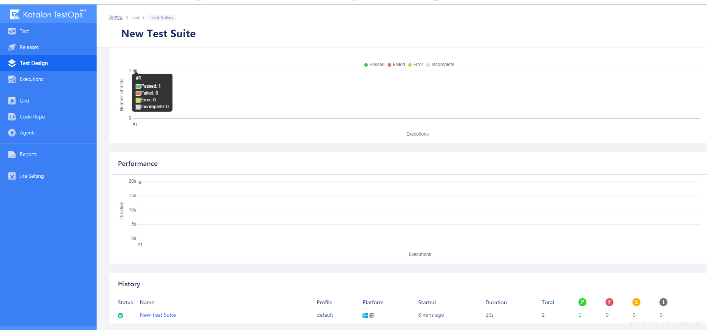Click the '8 mins ago' started cell
Screen dimensions: 707x330
[431, 315]
